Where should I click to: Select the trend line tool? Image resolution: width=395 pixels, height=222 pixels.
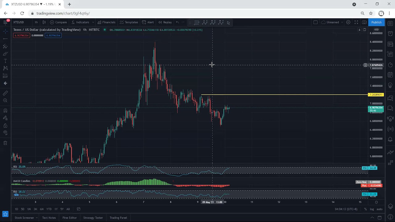5,39
